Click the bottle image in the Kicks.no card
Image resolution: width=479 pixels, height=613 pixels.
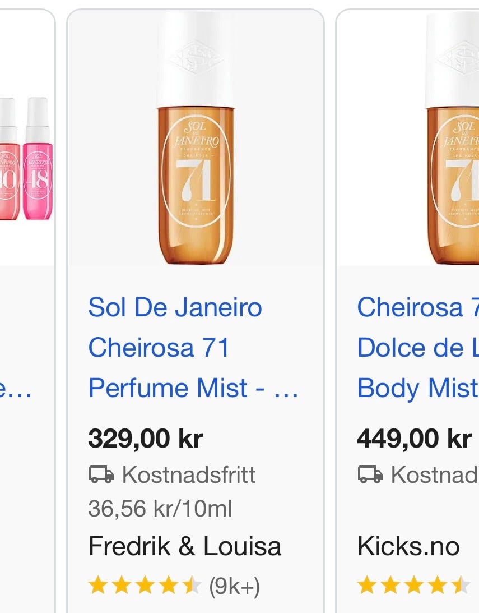pos(452,138)
